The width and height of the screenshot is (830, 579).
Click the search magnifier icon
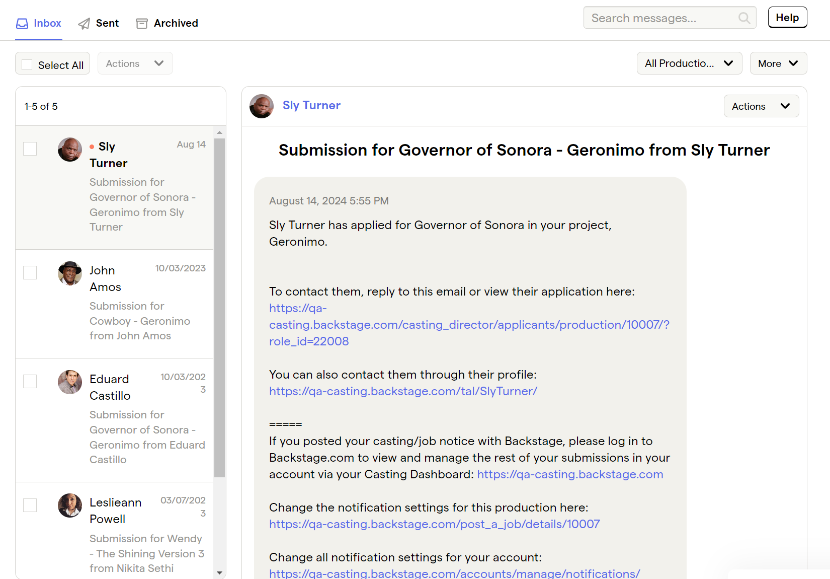click(x=744, y=18)
